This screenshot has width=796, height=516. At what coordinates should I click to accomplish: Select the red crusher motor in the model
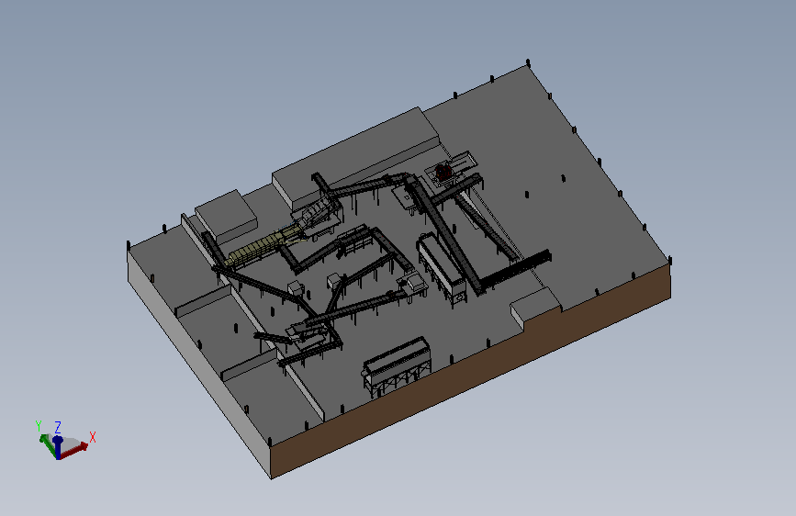click(x=443, y=171)
